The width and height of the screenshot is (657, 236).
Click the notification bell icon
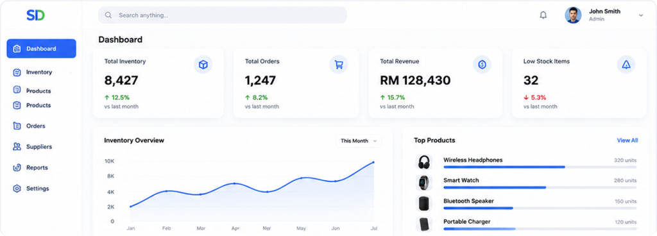click(x=543, y=15)
